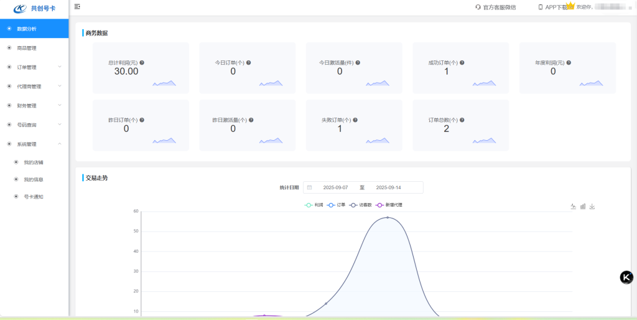Switch chart to bar view icon
Screen dimensions: 637x320
[x=583, y=207]
